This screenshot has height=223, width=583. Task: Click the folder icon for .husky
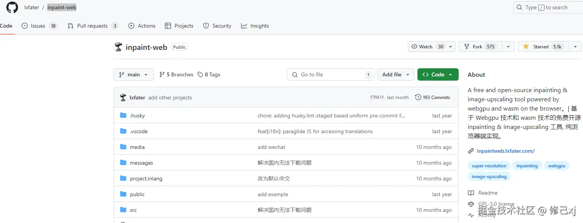click(123, 116)
